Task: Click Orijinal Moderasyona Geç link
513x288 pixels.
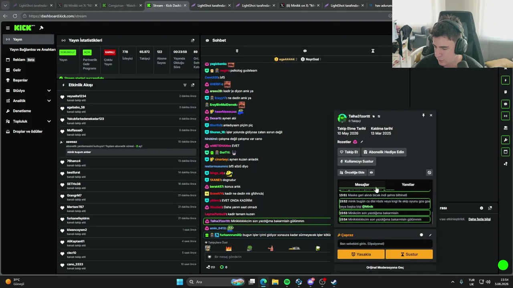Action: [385, 267]
